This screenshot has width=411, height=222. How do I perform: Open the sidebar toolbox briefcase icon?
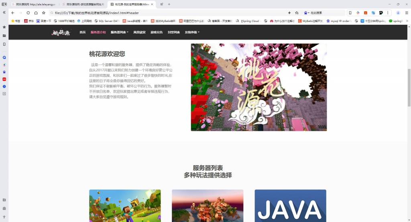click(4, 208)
